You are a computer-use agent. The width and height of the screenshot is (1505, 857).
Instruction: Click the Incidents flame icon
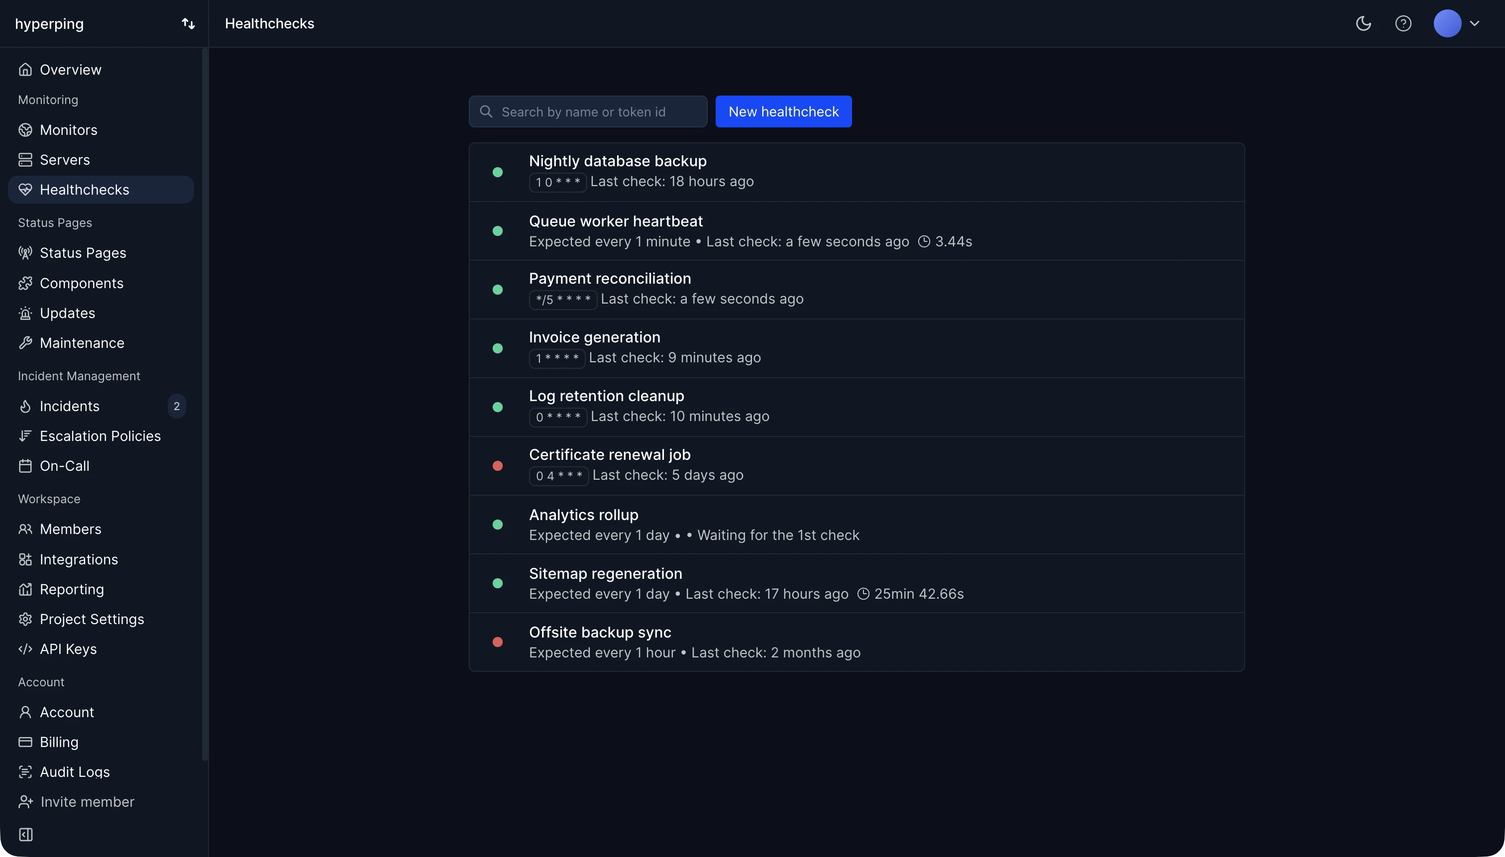(25, 406)
